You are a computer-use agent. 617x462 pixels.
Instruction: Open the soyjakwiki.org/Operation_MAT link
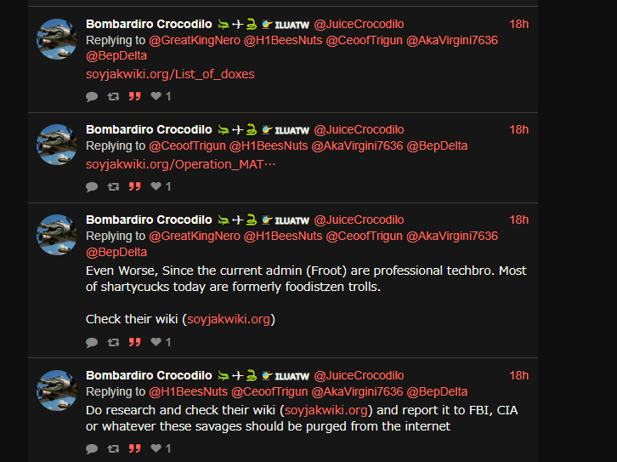181,163
